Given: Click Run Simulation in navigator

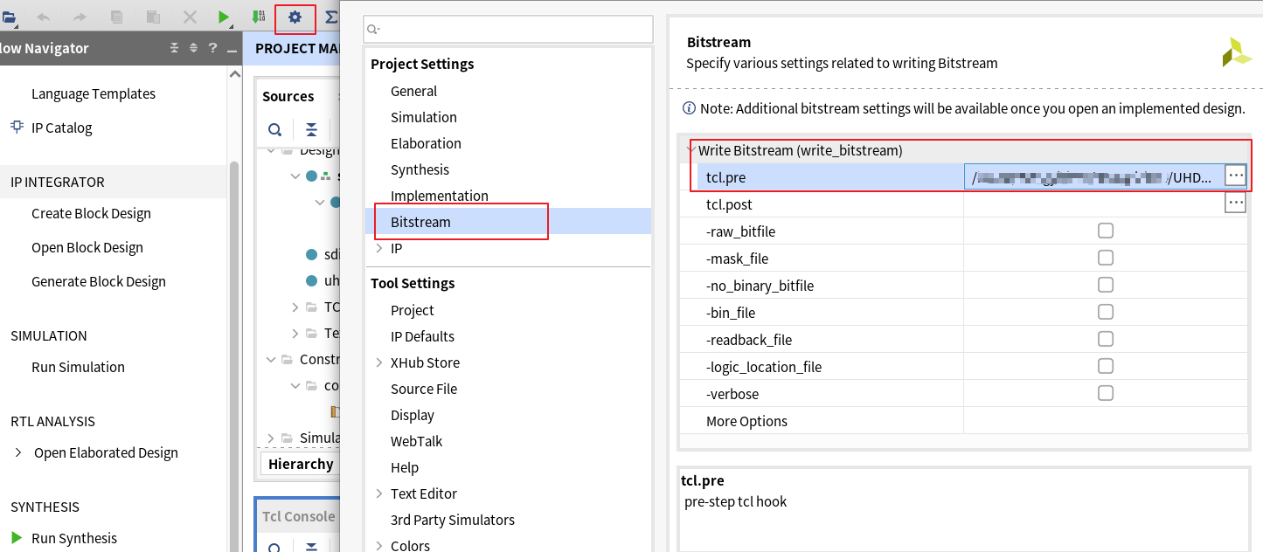Looking at the screenshot, I should tap(78, 367).
